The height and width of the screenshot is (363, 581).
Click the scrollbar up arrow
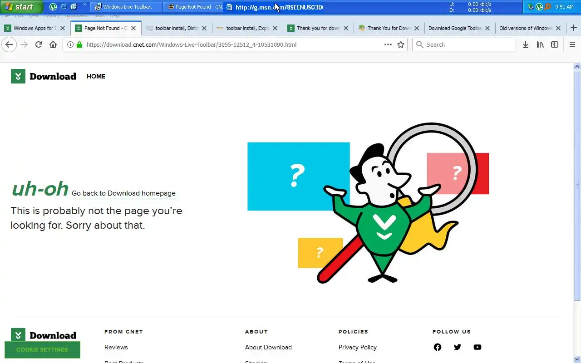coord(577,66)
